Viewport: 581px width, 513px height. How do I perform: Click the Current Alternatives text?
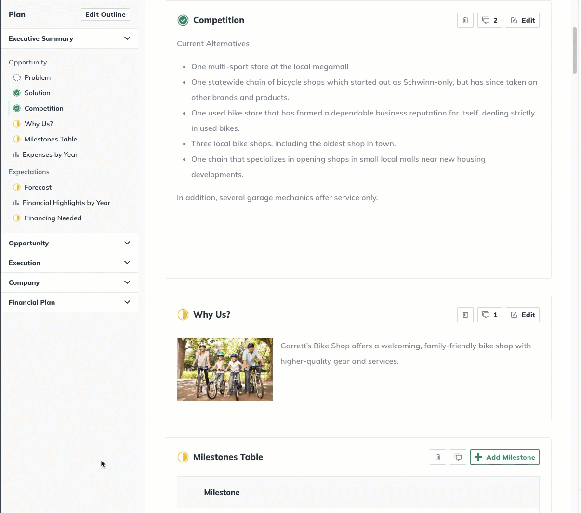[x=213, y=43]
